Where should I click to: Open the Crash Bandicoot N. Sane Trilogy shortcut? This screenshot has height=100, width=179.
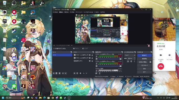(x=33, y=13)
